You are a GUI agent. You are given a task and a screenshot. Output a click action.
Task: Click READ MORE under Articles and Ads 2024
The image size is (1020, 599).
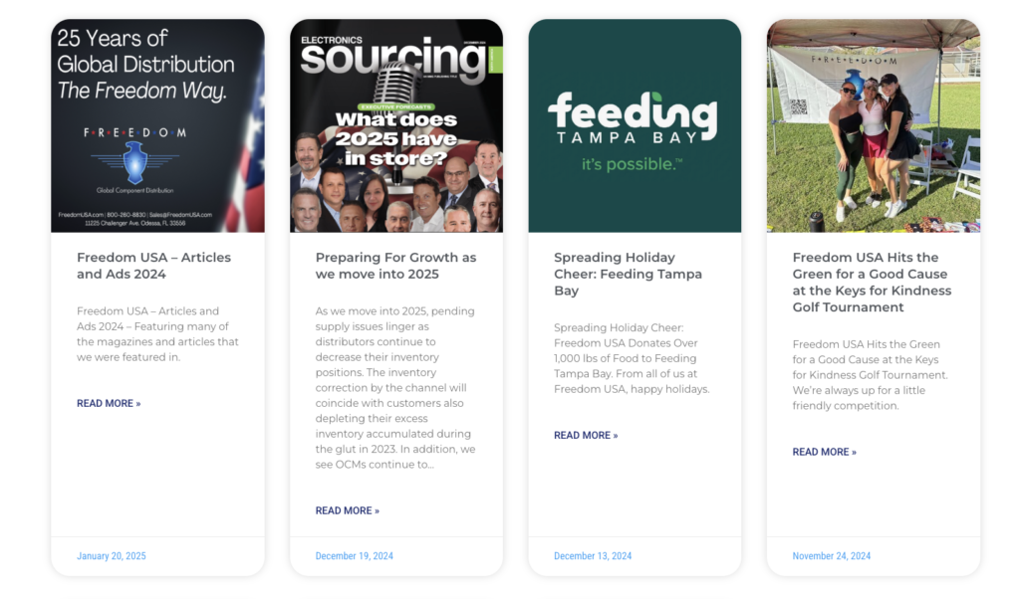109,403
